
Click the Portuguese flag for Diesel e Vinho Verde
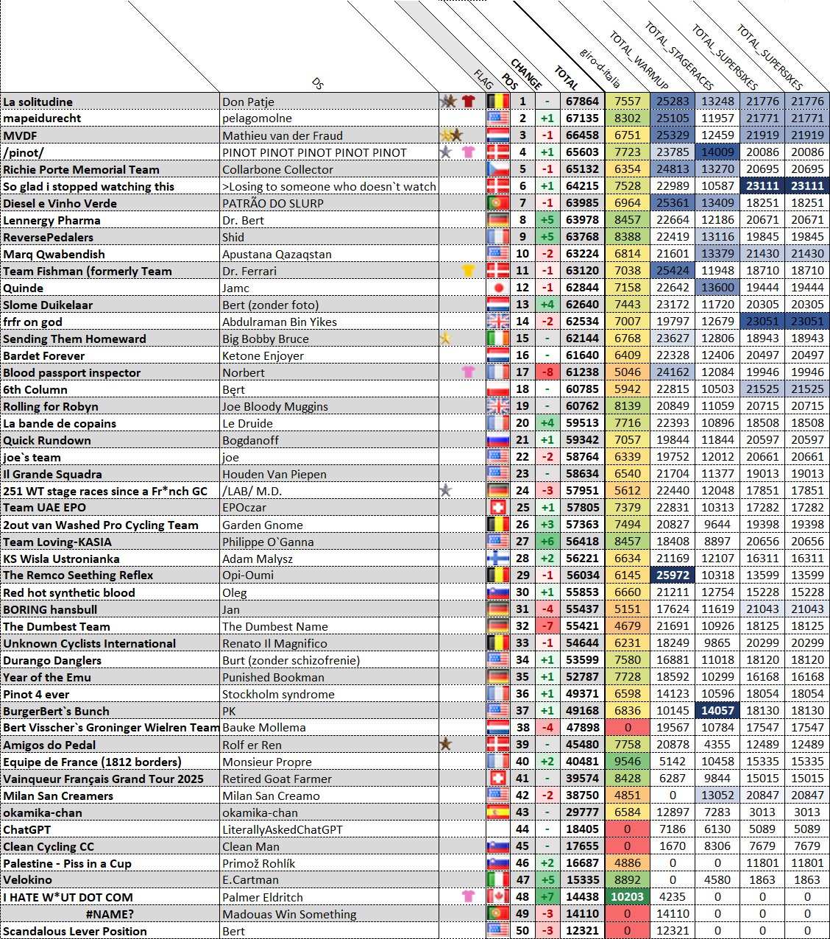(498, 203)
